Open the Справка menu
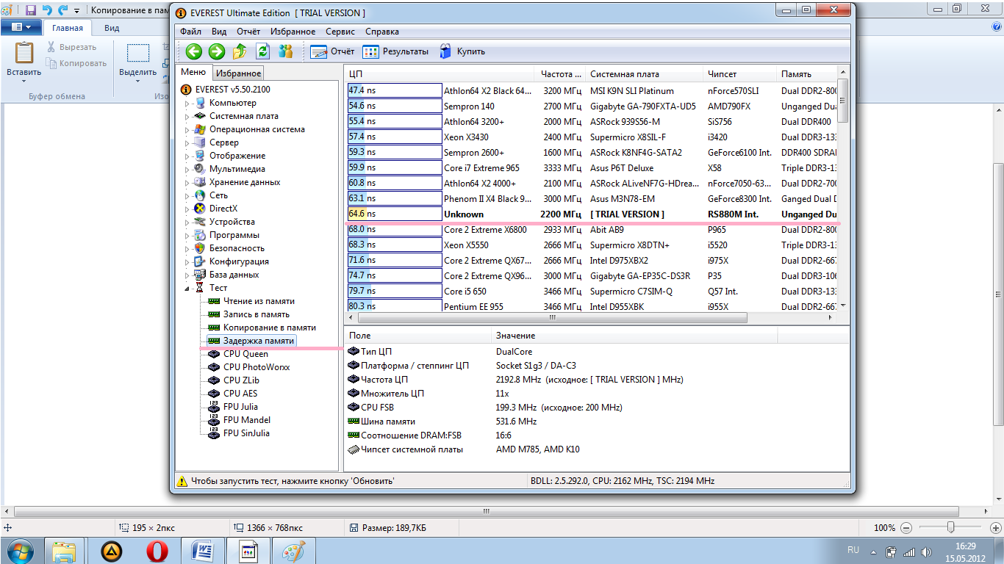Screen dimensions: 1004x564 (381, 32)
